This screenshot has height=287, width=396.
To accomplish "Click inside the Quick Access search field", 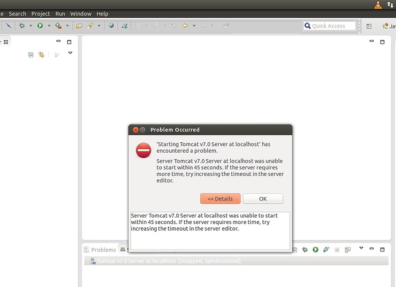I will click(329, 26).
